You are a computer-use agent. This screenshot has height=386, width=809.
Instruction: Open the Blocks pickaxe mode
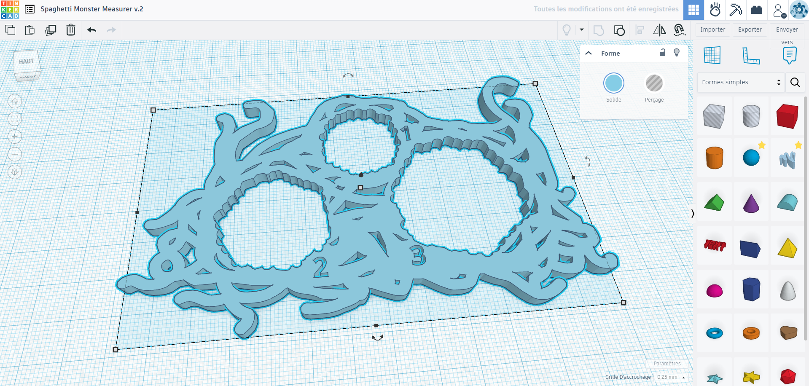click(736, 10)
